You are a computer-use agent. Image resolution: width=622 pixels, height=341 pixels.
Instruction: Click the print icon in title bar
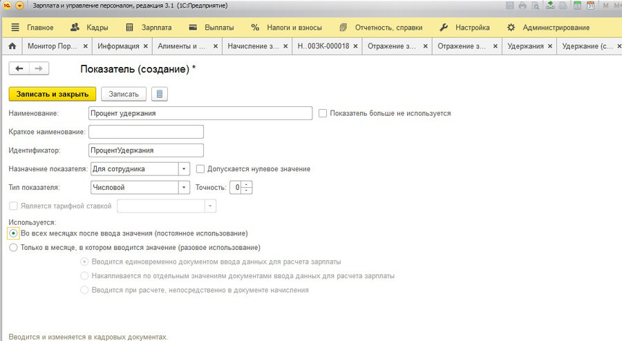522,6
